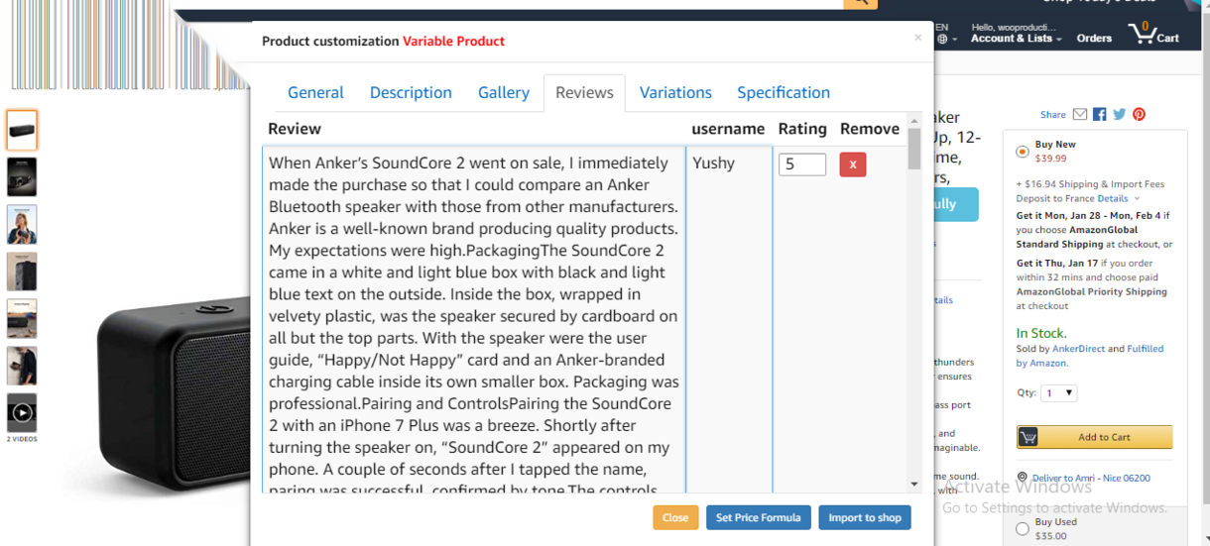Share on Twitter bird icon
This screenshot has width=1210, height=546.
pyautogui.click(x=1119, y=115)
